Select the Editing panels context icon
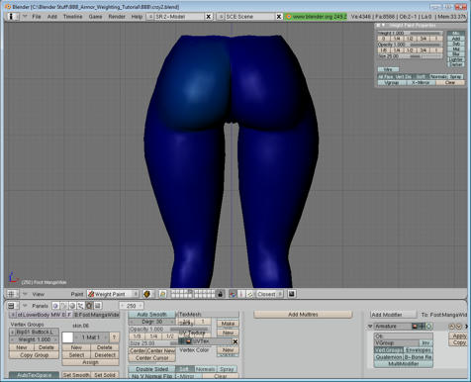 point(89,306)
